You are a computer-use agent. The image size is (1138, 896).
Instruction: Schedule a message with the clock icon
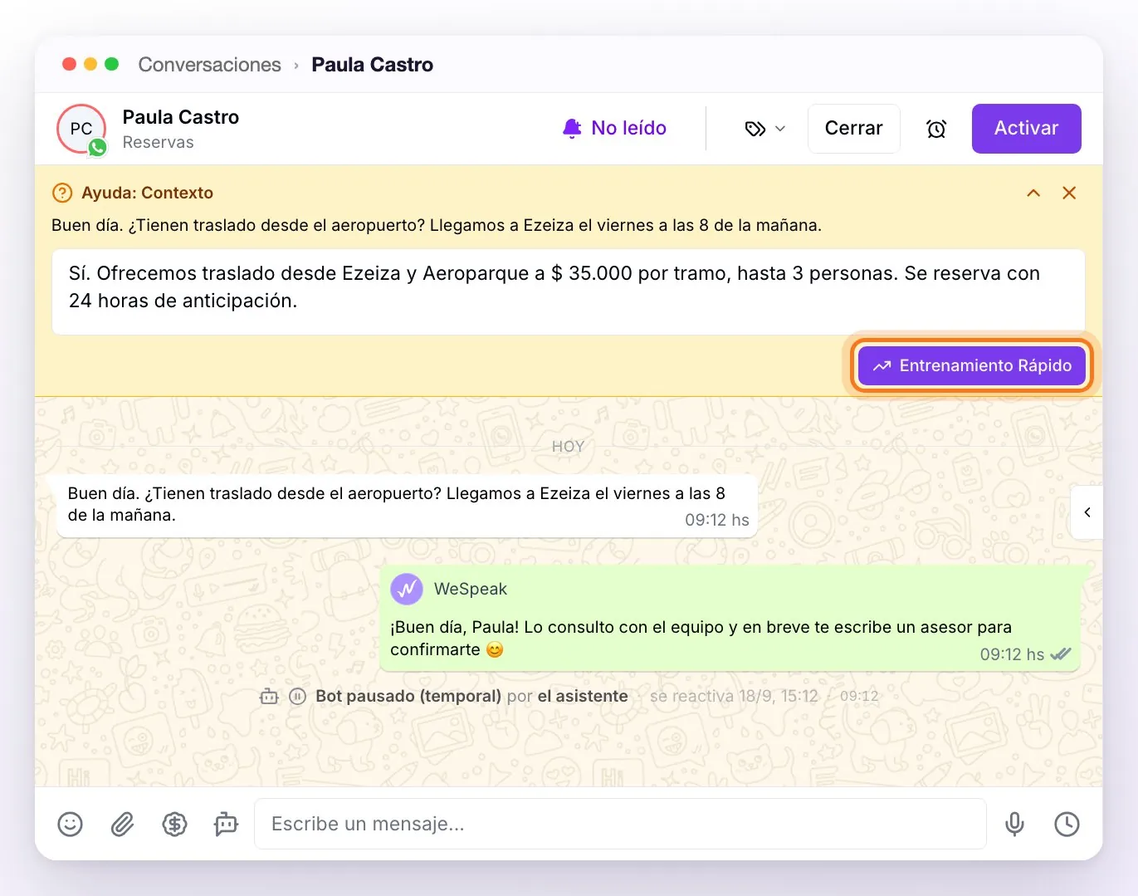1067,824
